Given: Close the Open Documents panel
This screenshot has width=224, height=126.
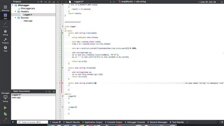Looking at the screenshot, I should click(x=54, y=91).
